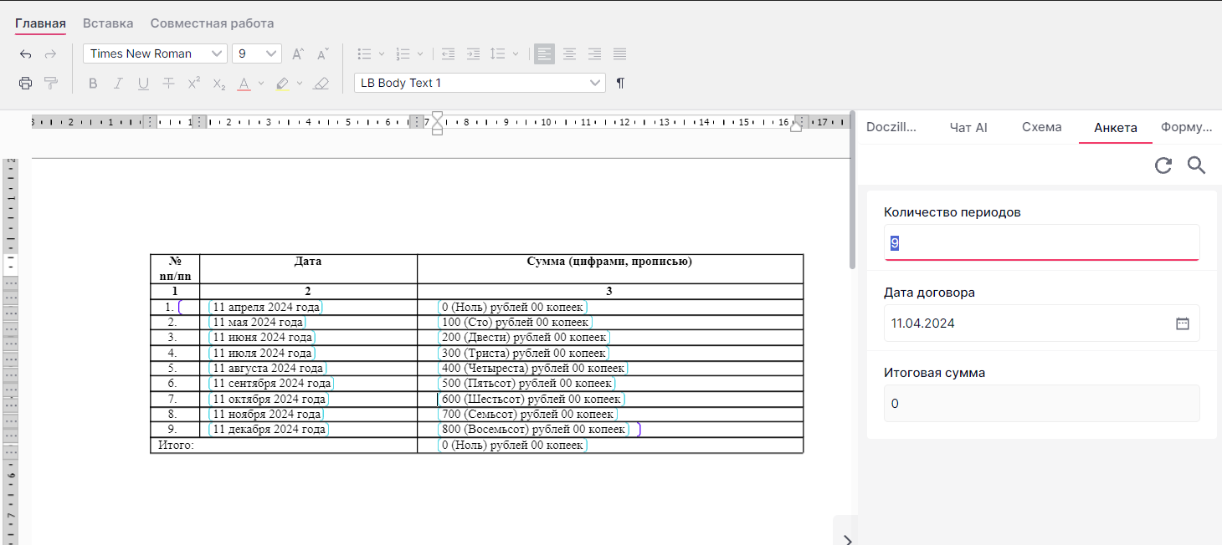Justify text alignment
Image resolution: width=1222 pixels, height=545 pixels.
[619, 53]
